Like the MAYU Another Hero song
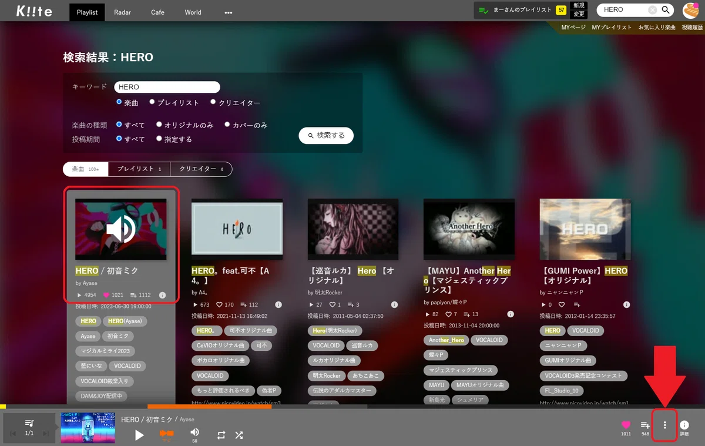The height and width of the screenshot is (446, 705). point(449,314)
